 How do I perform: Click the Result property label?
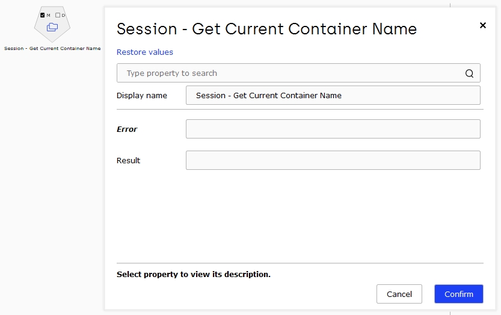(128, 160)
